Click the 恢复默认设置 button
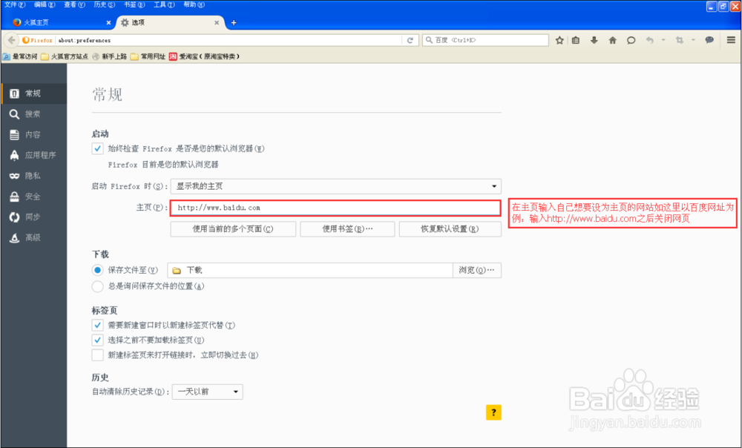 pyautogui.click(x=450, y=229)
